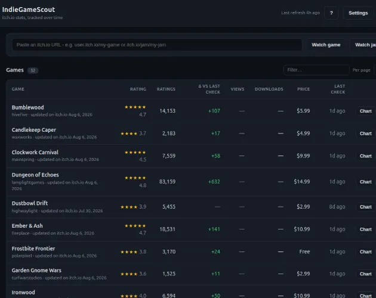
Task: Select the Garden Gnome Wars title
Action: coord(36,270)
